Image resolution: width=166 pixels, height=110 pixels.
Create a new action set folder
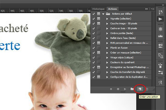tap(132, 89)
